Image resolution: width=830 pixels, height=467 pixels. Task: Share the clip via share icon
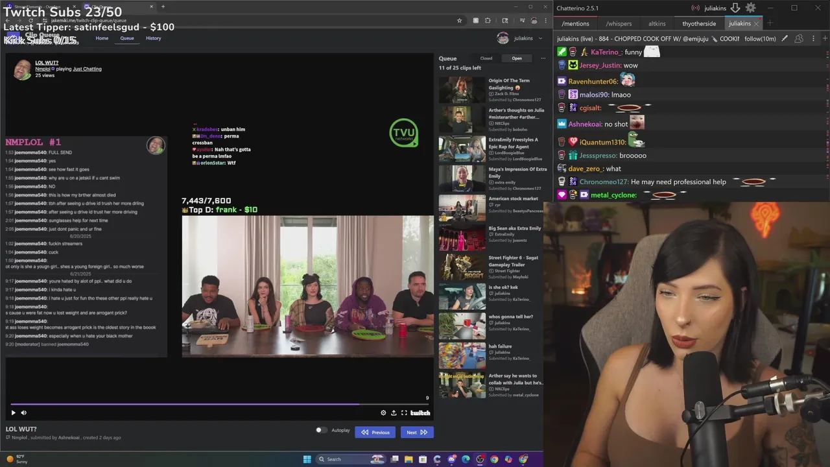tap(394, 413)
